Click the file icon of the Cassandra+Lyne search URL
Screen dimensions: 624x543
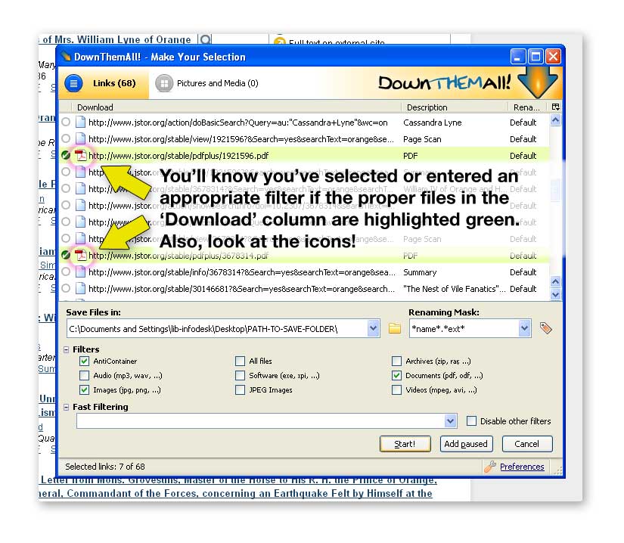[80, 122]
